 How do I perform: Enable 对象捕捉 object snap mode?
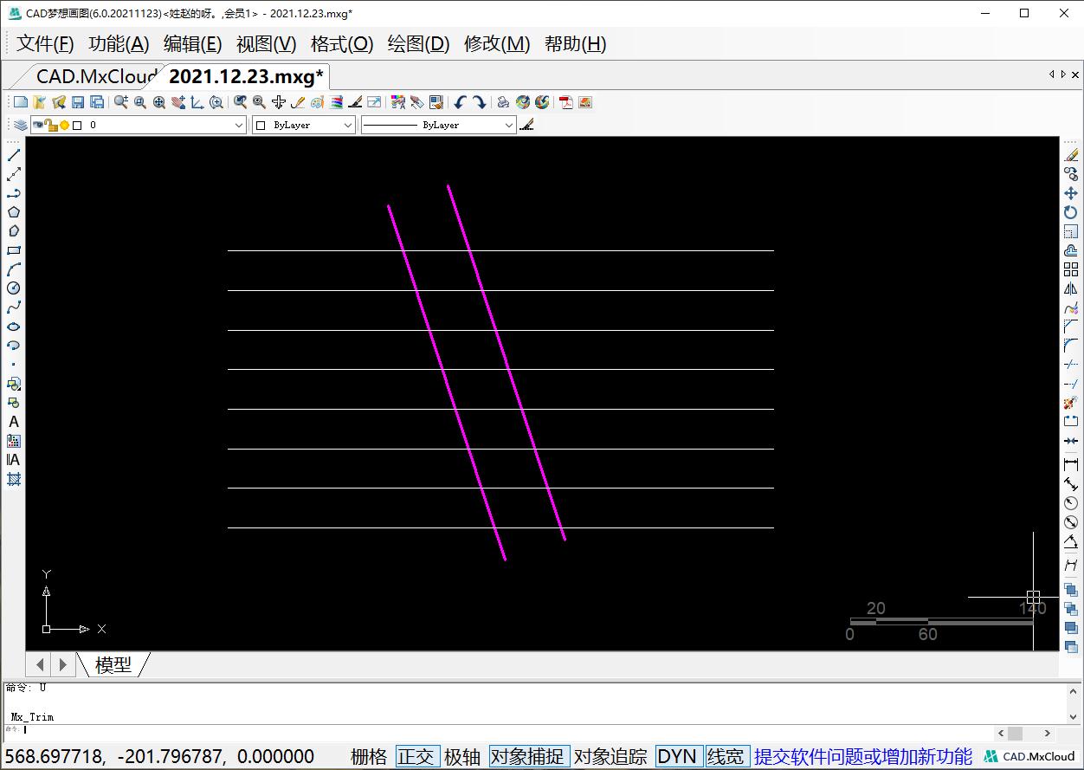(x=529, y=755)
